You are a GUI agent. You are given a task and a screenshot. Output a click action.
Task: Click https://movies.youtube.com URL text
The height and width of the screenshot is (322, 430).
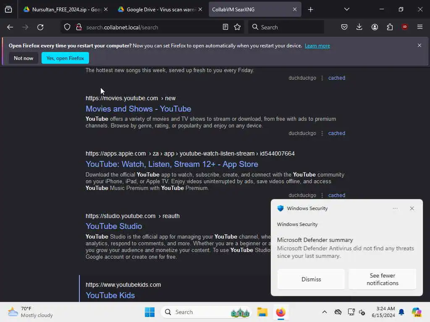pyautogui.click(x=122, y=98)
